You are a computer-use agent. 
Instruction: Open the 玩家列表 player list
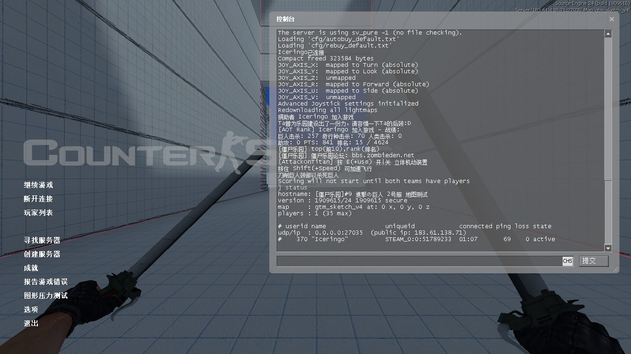pos(38,212)
